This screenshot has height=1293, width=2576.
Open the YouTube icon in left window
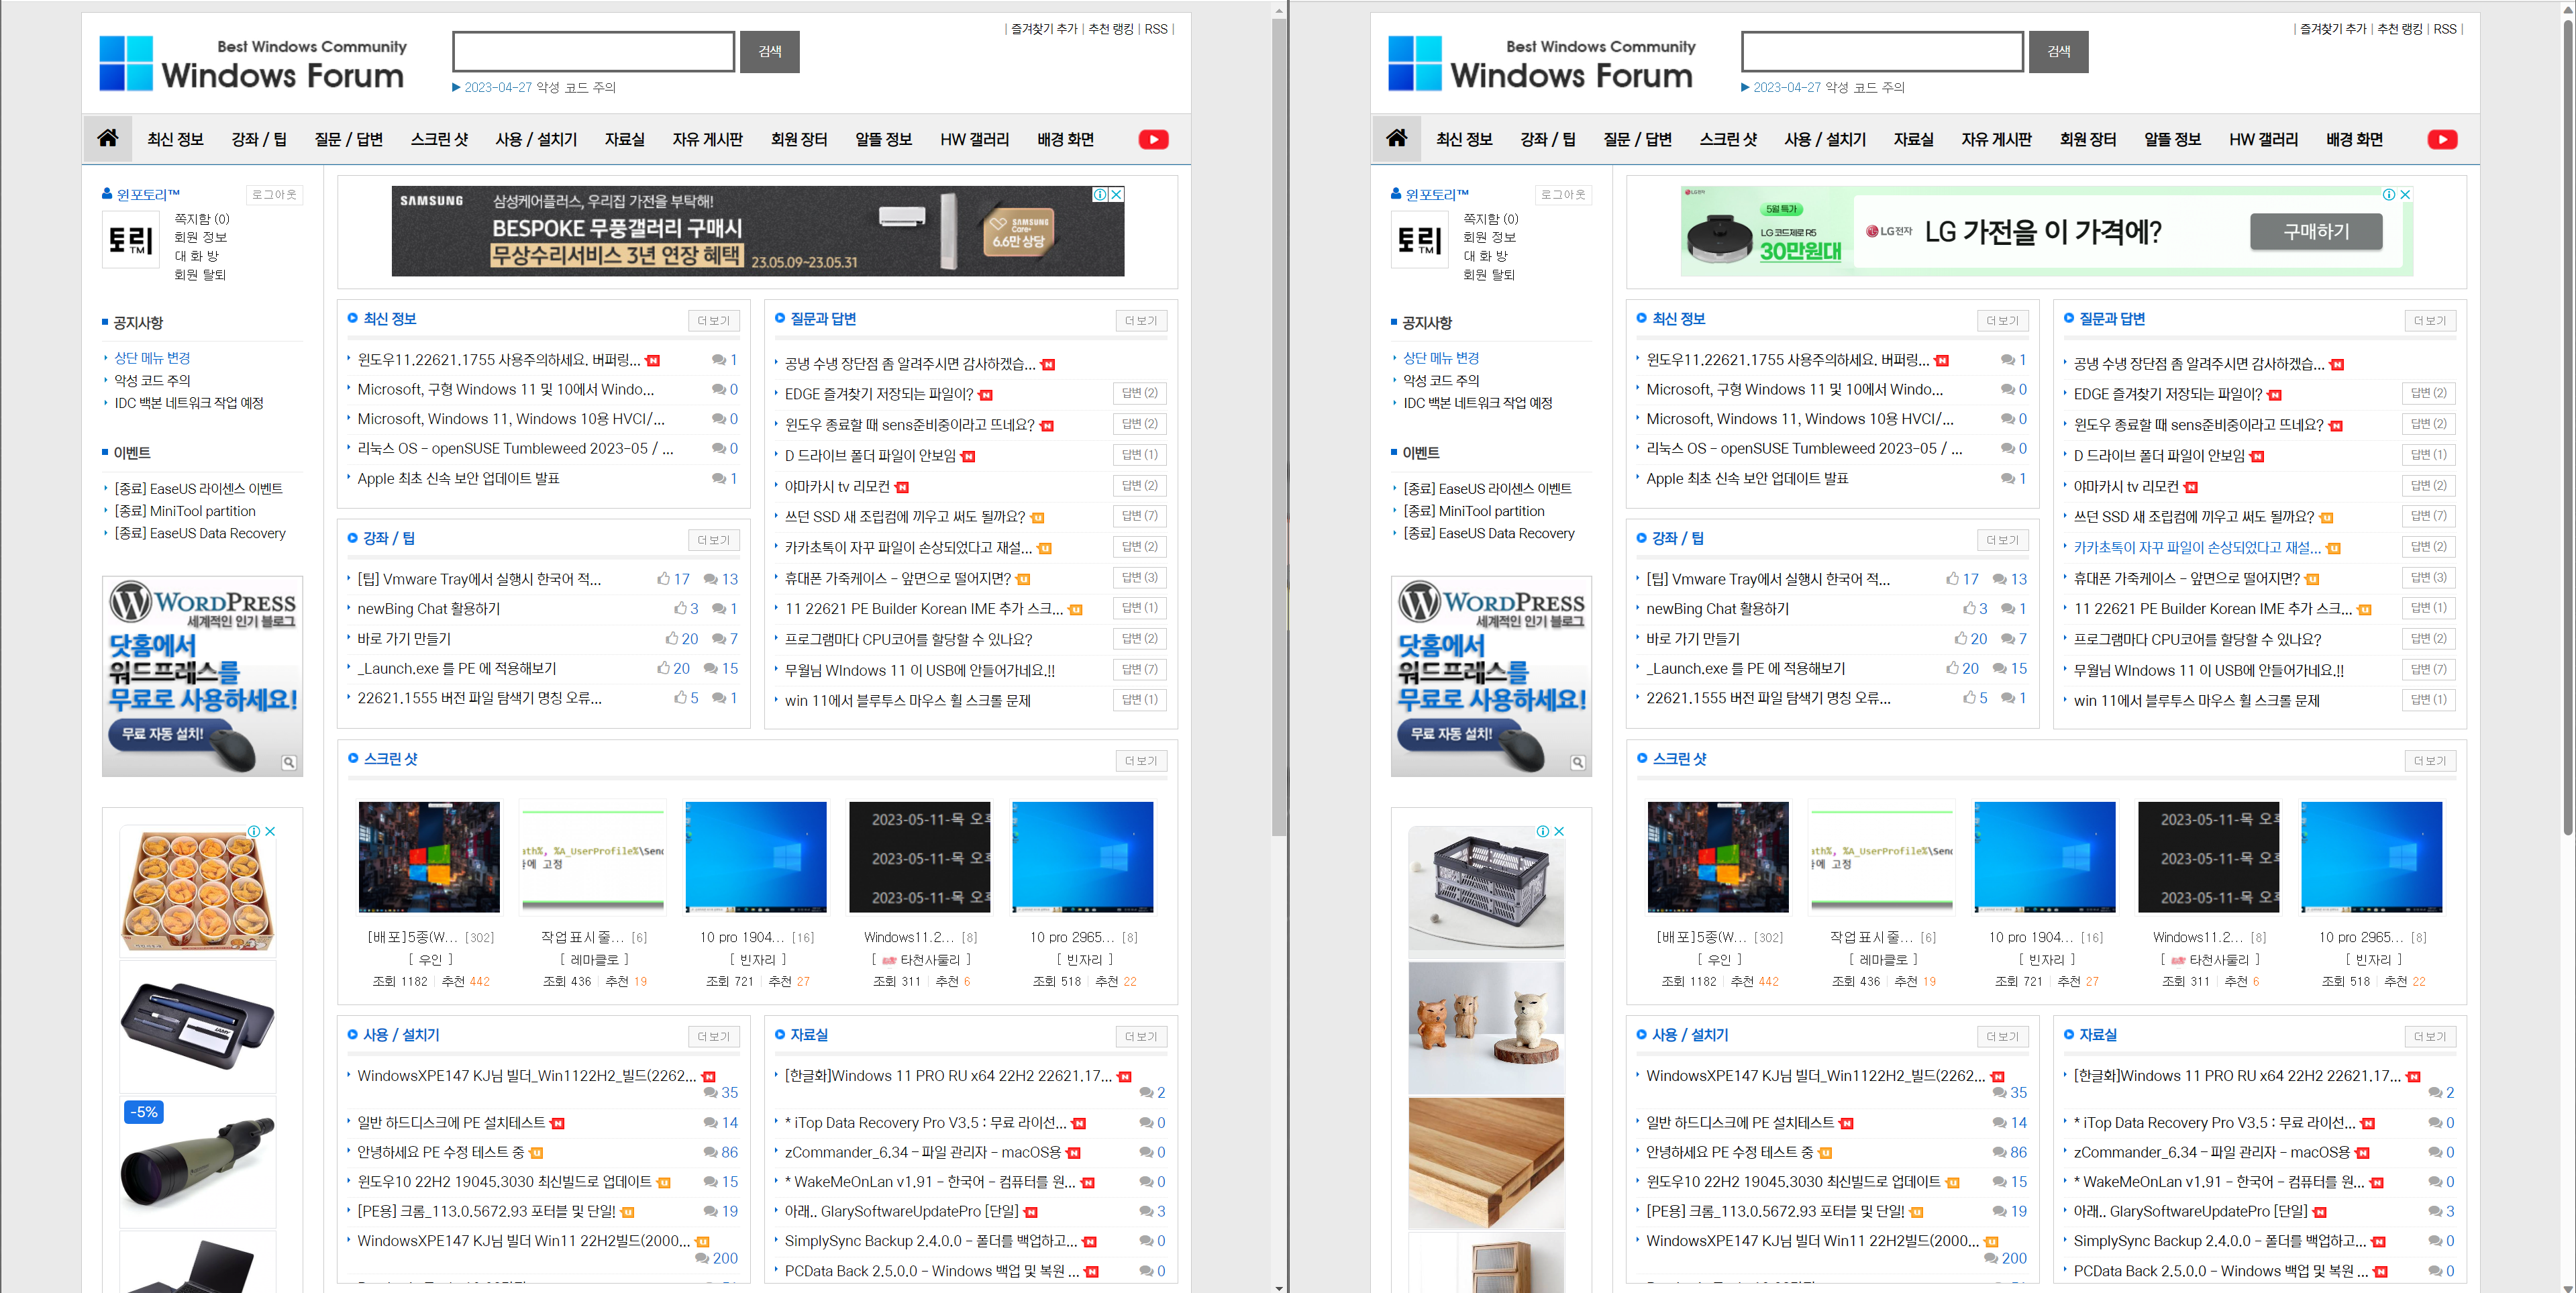click(x=1153, y=140)
